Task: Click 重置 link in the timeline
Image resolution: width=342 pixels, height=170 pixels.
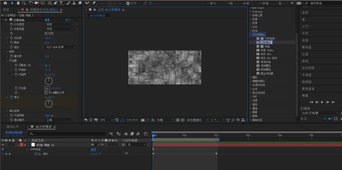Action: [93, 150]
